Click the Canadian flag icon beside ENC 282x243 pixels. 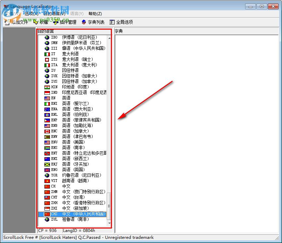47,131
